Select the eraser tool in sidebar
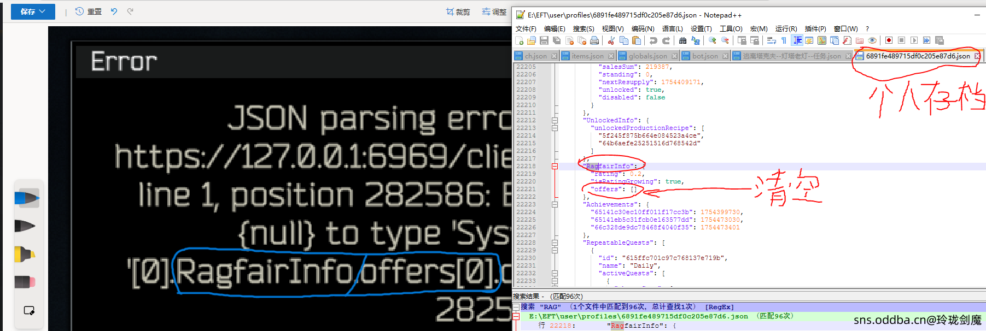This screenshot has height=331, width=986. (25, 282)
